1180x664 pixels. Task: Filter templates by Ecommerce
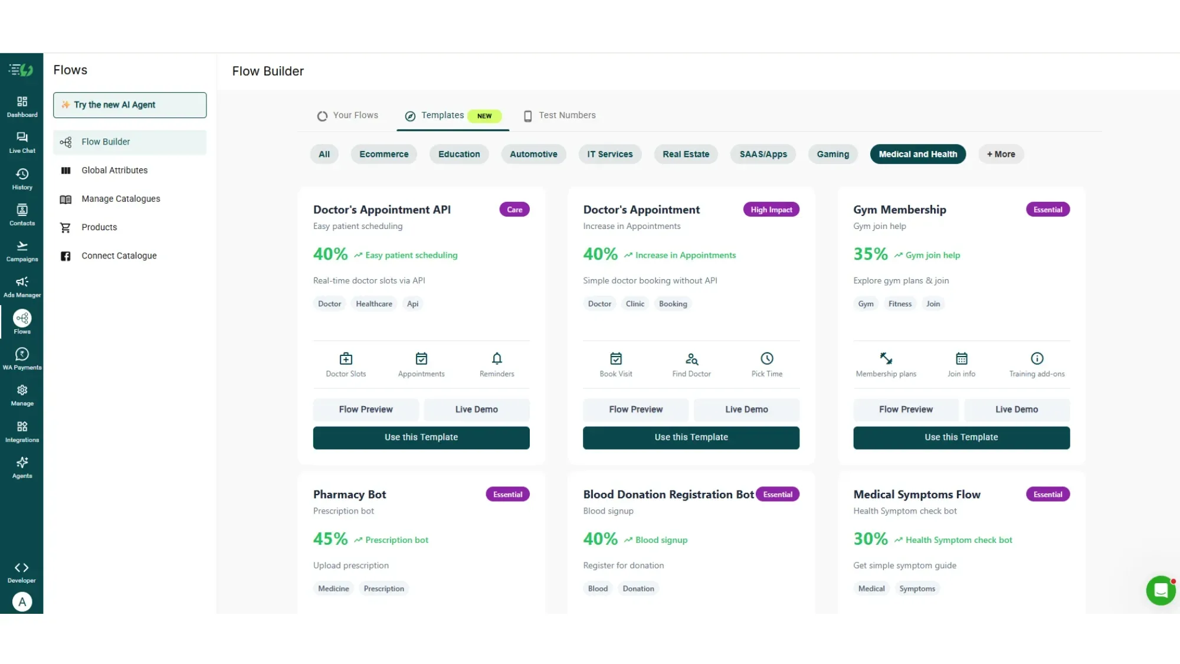[384, 154]
